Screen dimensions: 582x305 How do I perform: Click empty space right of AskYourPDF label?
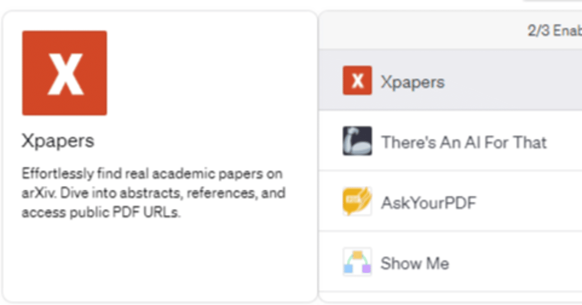pos(527,203)
